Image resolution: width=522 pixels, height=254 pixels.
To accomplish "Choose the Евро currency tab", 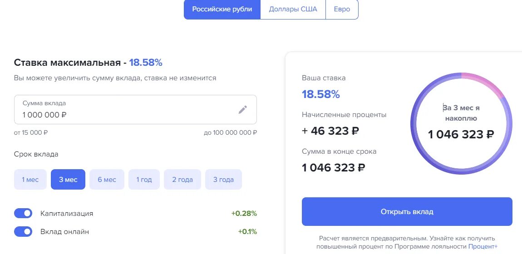I will click(342, 10).
